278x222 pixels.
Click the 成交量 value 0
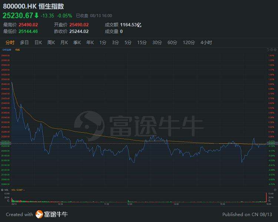click(x=121, y=32)
